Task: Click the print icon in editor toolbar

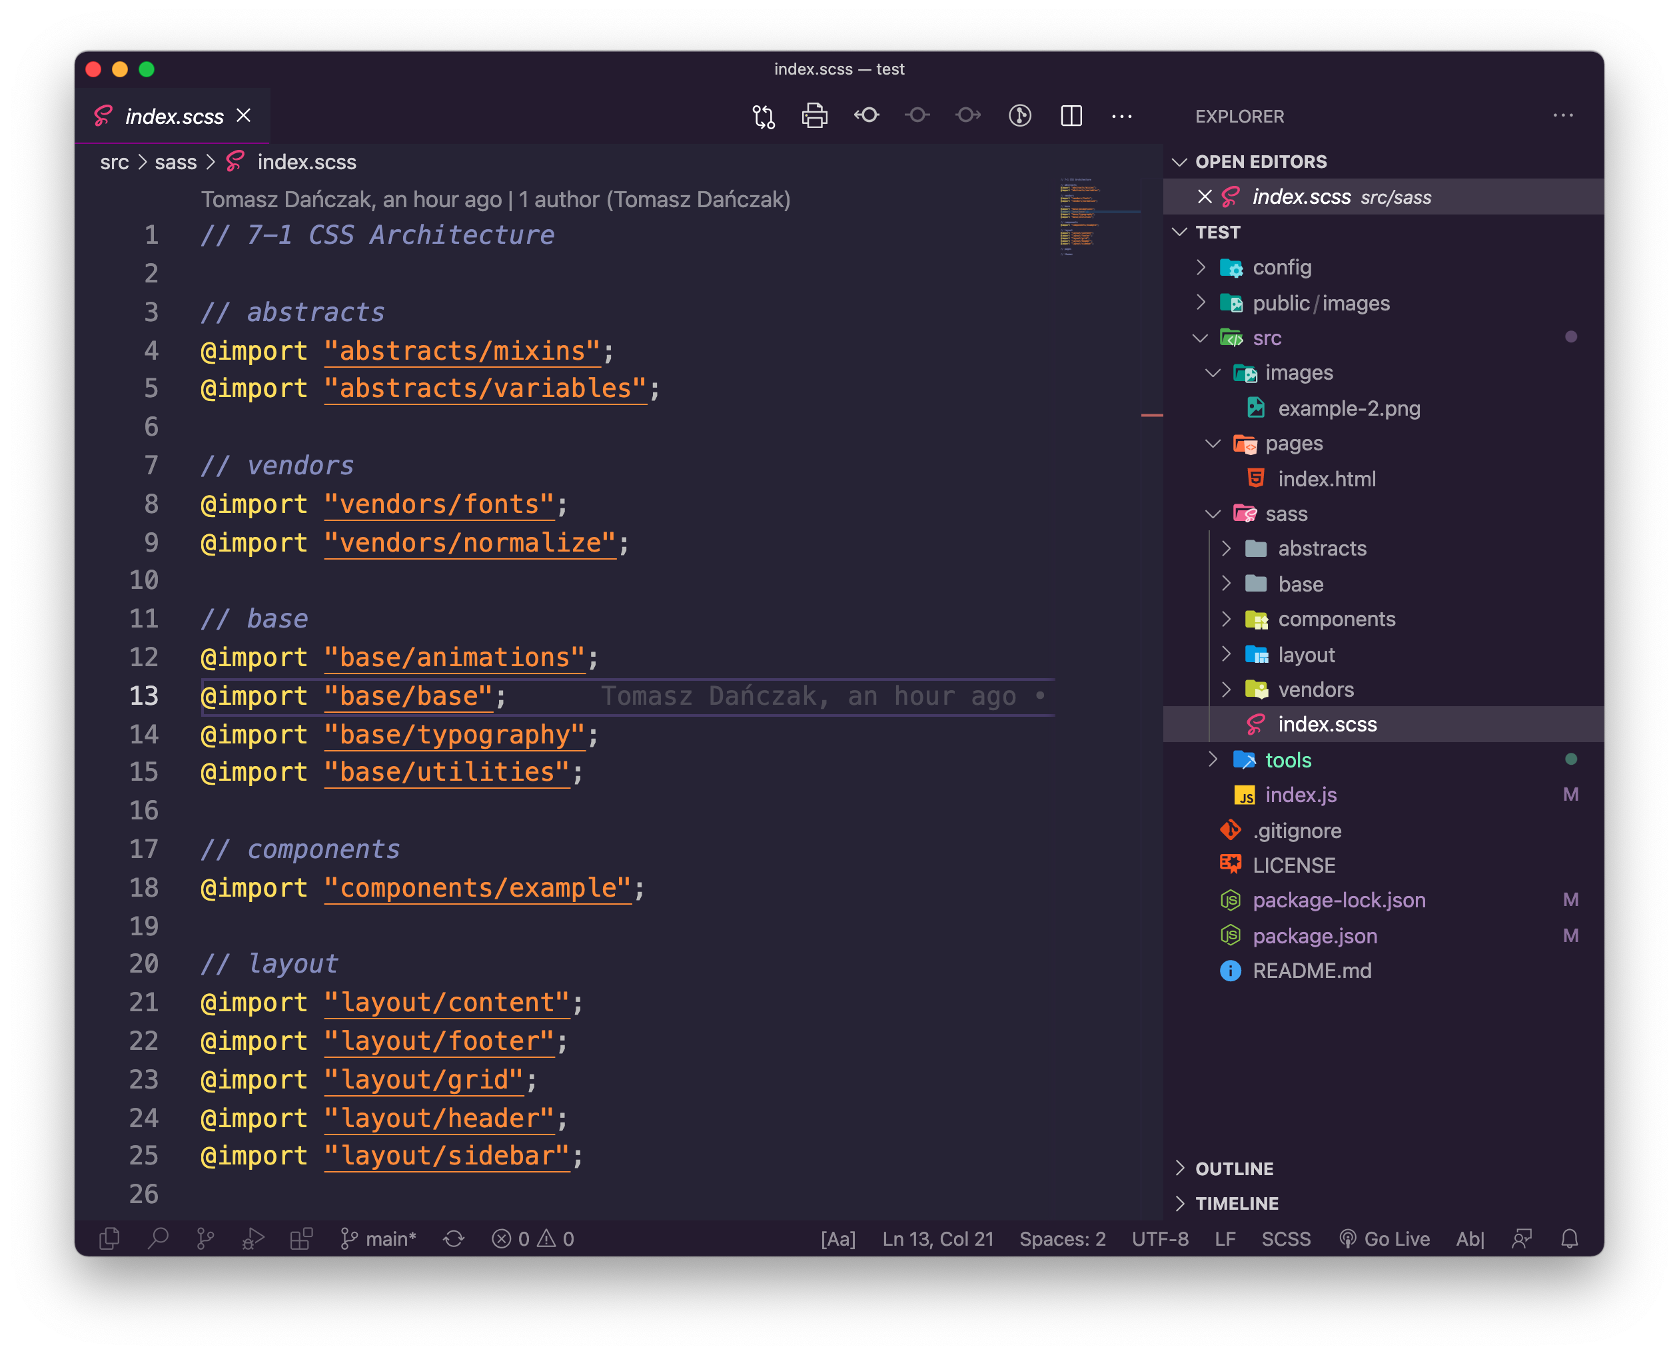Action: (814, 117)
